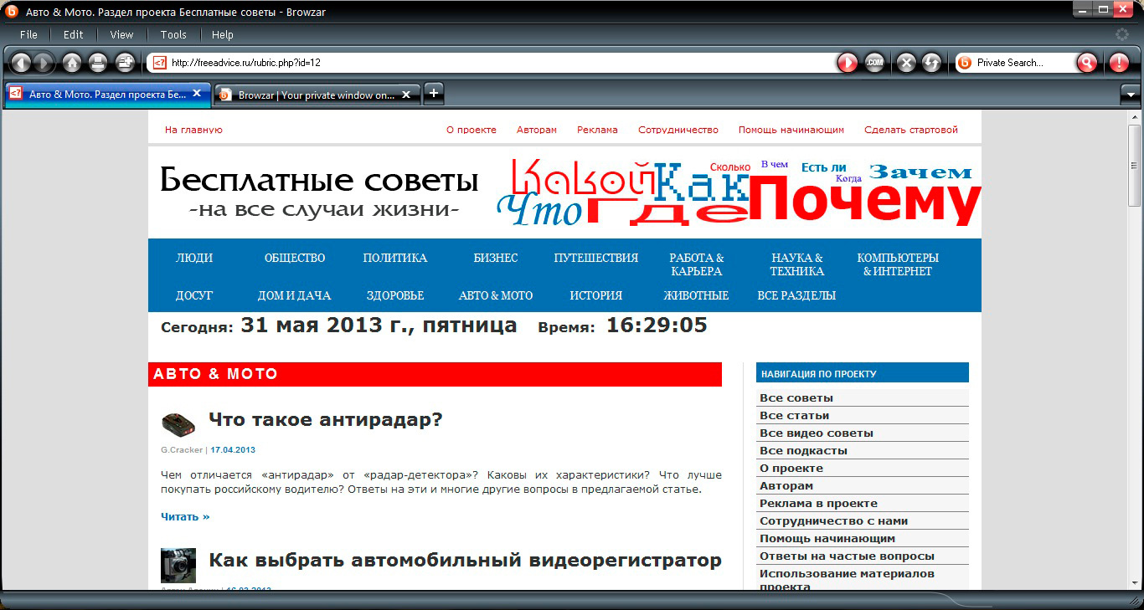Go forward with the Forward arrow button

tap(44, 63)
